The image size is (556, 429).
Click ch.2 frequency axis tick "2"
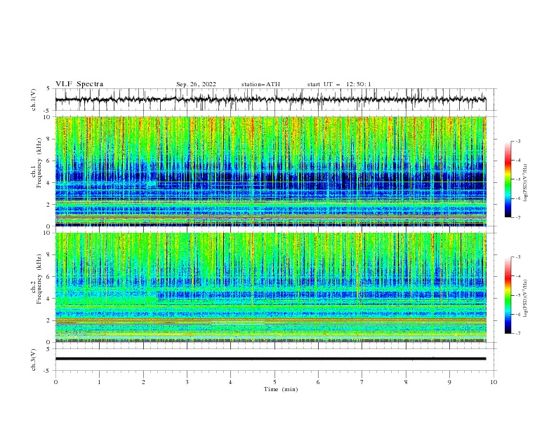49,320
